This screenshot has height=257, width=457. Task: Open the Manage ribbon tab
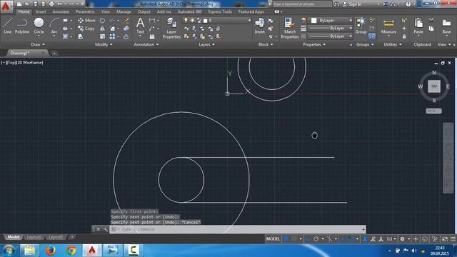tap(124, 11)
